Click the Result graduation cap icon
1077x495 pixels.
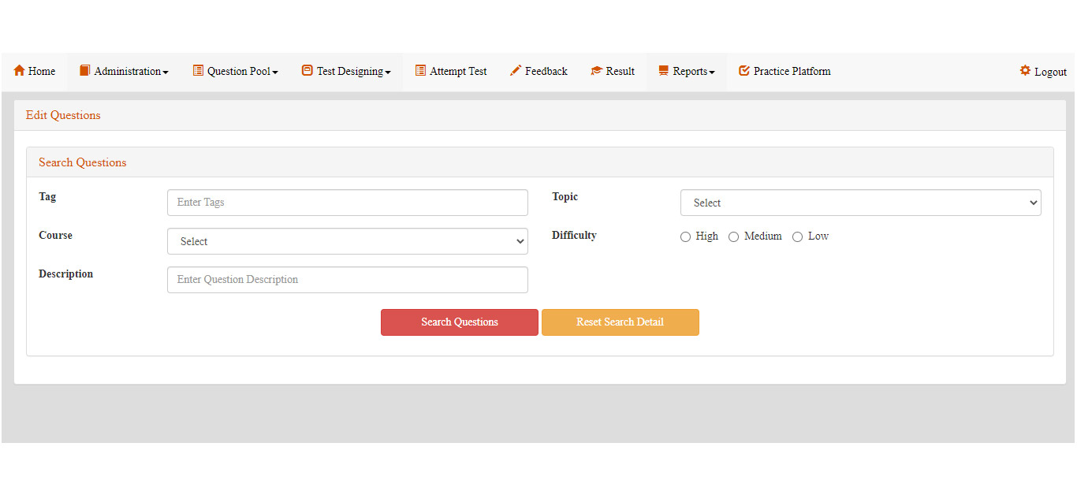click(597, 71)
